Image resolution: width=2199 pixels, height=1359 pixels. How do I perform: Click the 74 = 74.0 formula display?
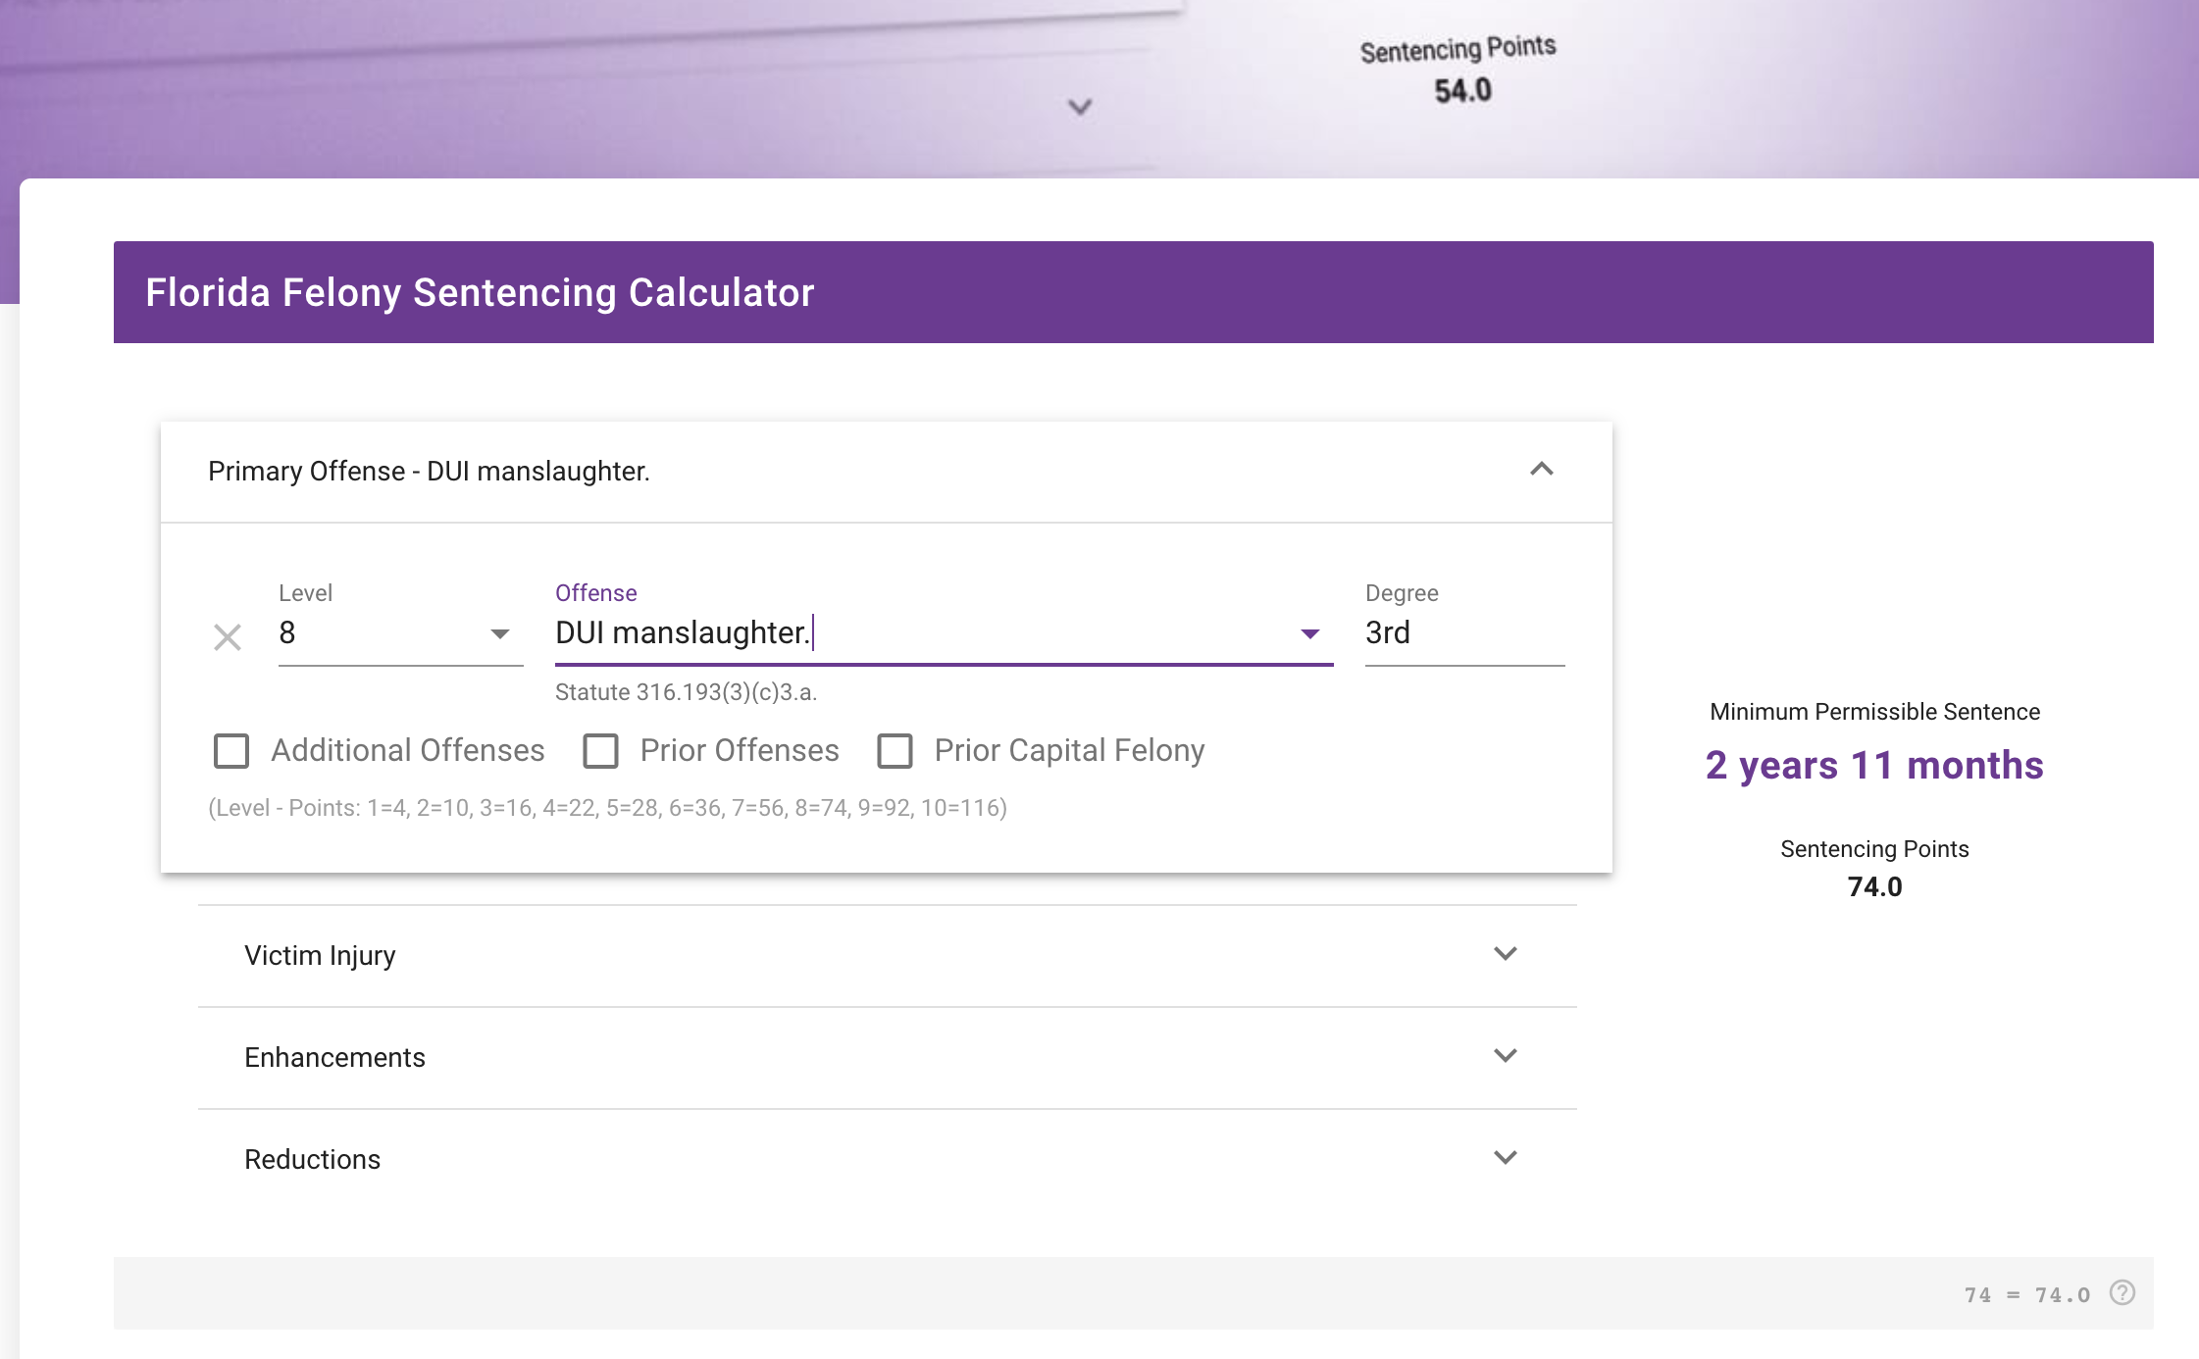[x=2027, y=1293]
